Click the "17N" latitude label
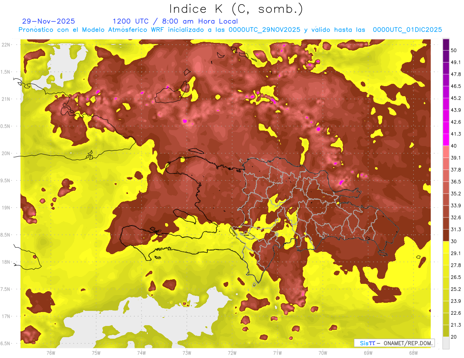This screenshot has height=358, width=464. coord(6,316)
